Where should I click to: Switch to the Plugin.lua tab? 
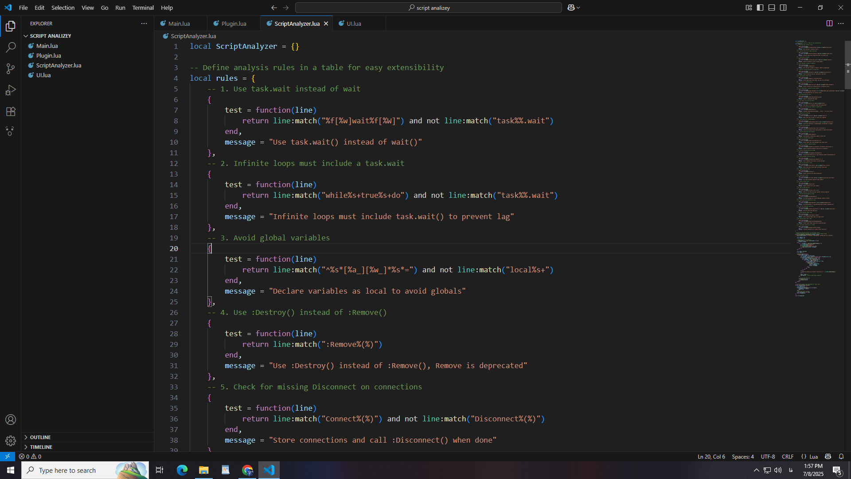click(x=234, y=23)
